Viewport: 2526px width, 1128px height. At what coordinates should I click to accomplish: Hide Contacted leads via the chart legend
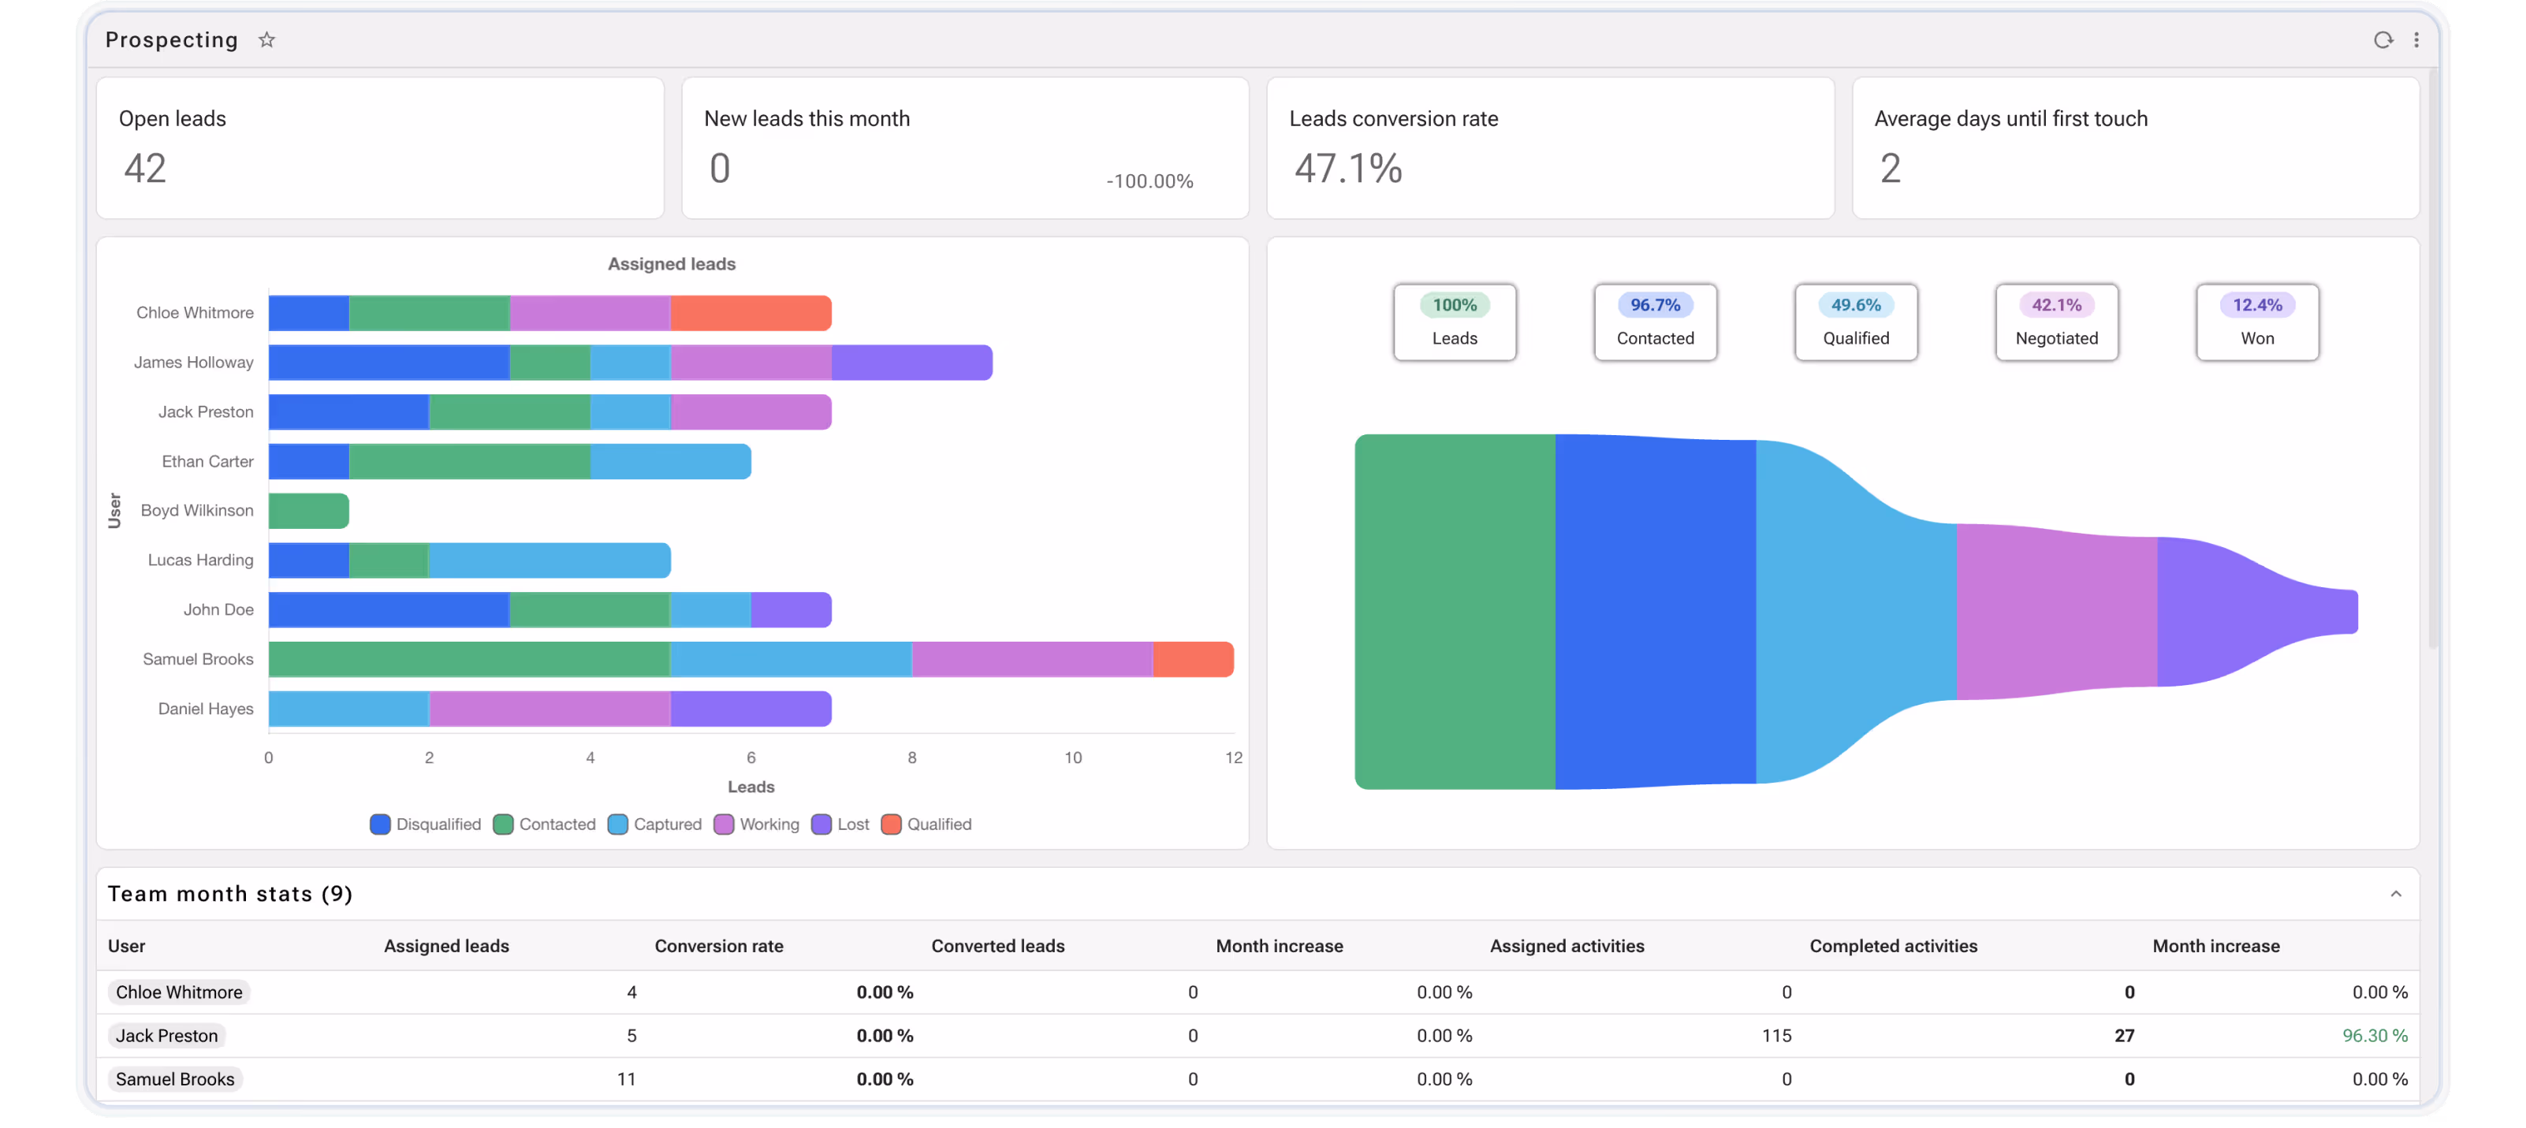(544, 825)
